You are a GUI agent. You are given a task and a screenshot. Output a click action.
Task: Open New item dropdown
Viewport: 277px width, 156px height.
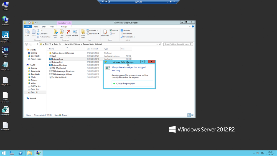click(x=92, y=31)
